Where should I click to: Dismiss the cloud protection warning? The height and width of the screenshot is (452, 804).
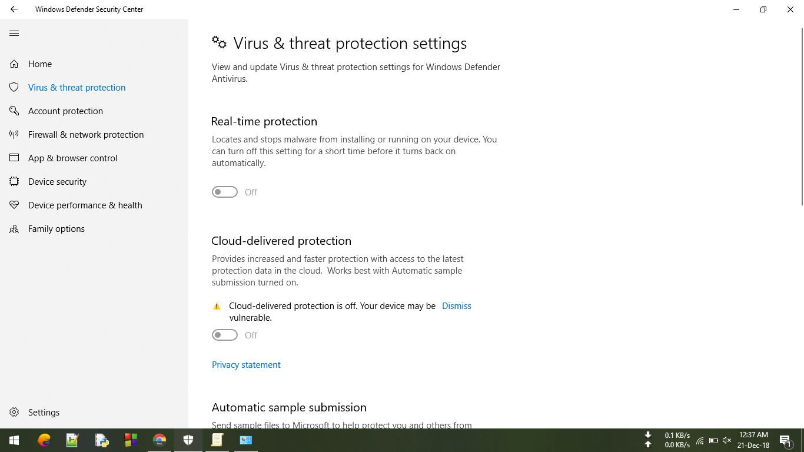(456, 306)
